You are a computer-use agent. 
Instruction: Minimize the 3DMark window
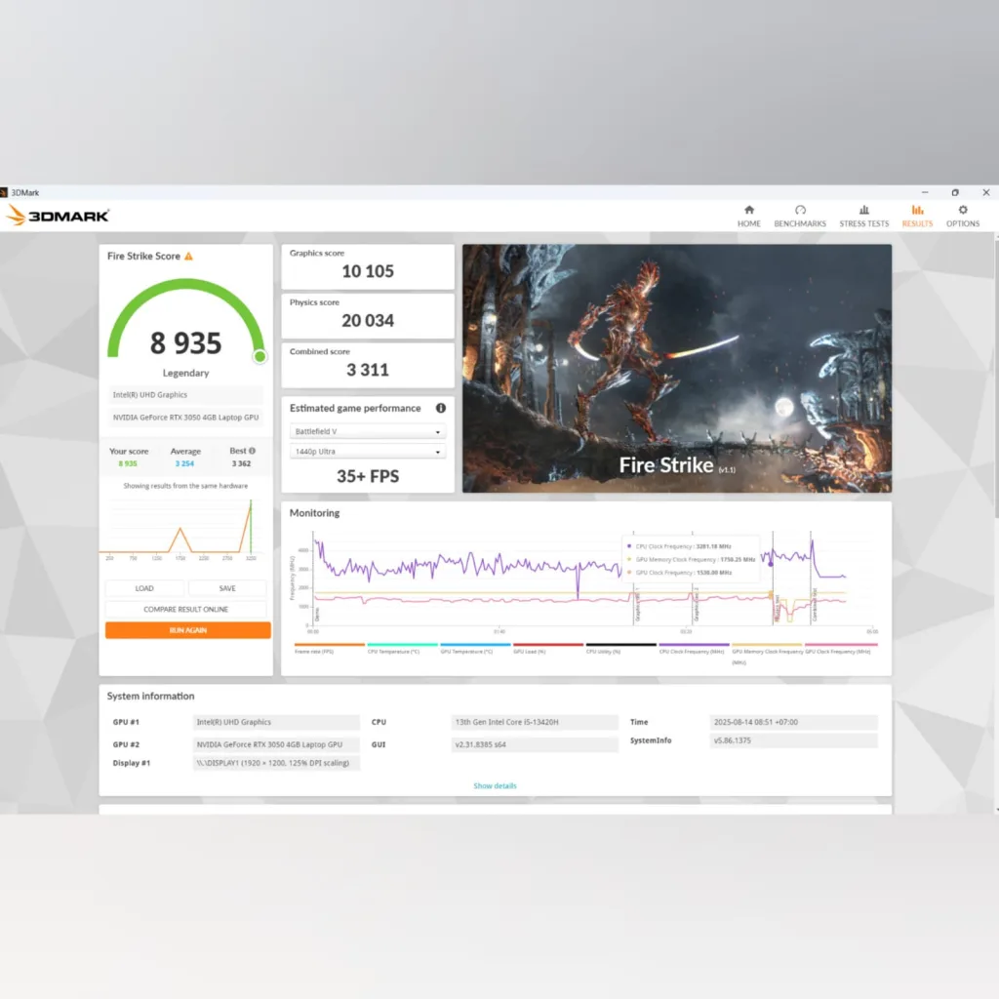pos(925,192)
